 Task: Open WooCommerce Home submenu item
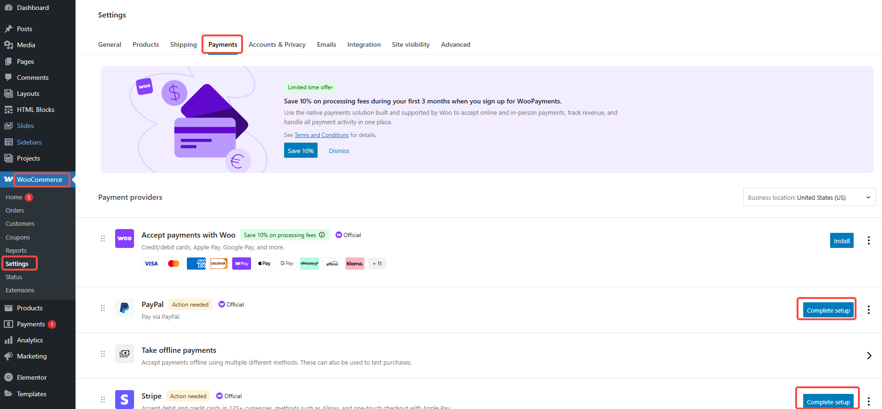14,197
